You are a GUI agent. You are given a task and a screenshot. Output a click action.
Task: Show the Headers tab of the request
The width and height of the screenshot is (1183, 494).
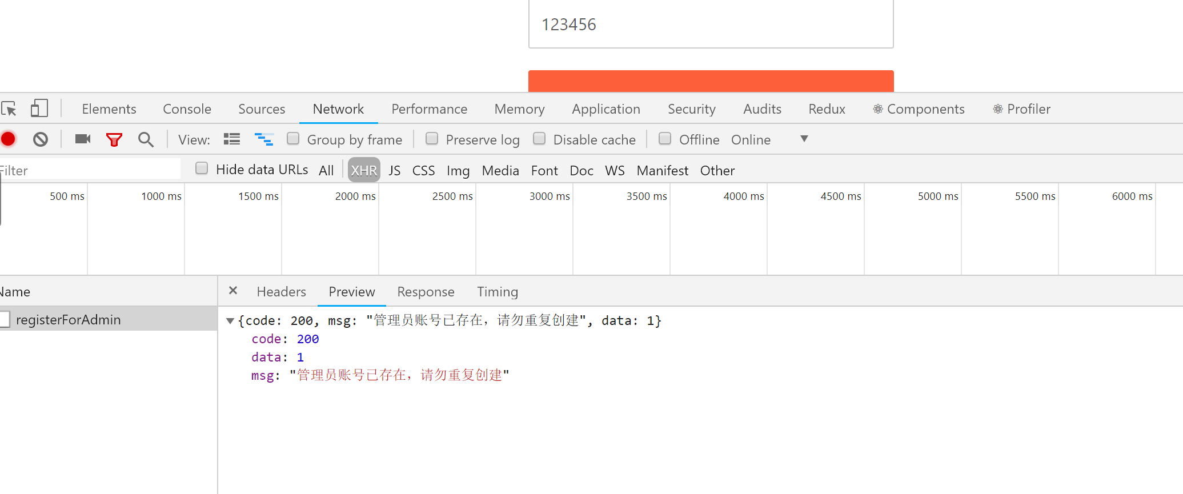tap(282, 292)
